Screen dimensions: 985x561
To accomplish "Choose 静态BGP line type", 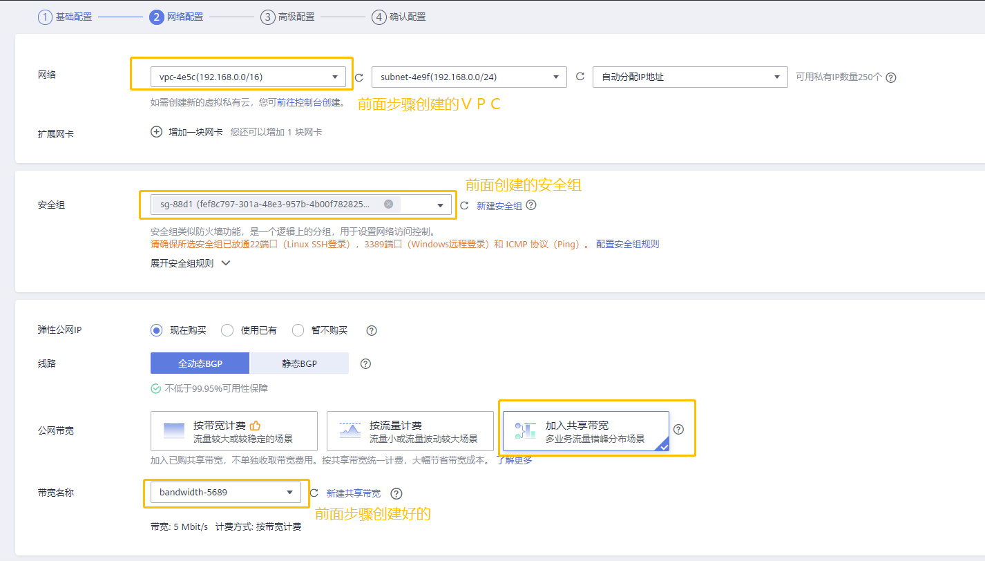I will 300,363.
